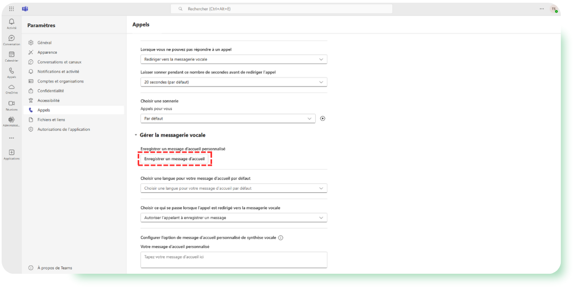Open the profile avatar at top right
573x287 pixels.
[x=554, y=9]
